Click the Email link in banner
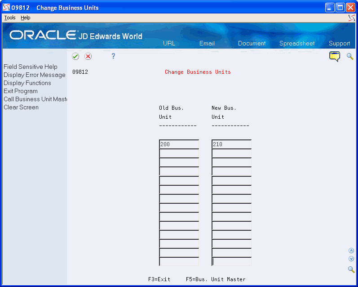This screenshot has height=287, width=358. click(207, 43)
